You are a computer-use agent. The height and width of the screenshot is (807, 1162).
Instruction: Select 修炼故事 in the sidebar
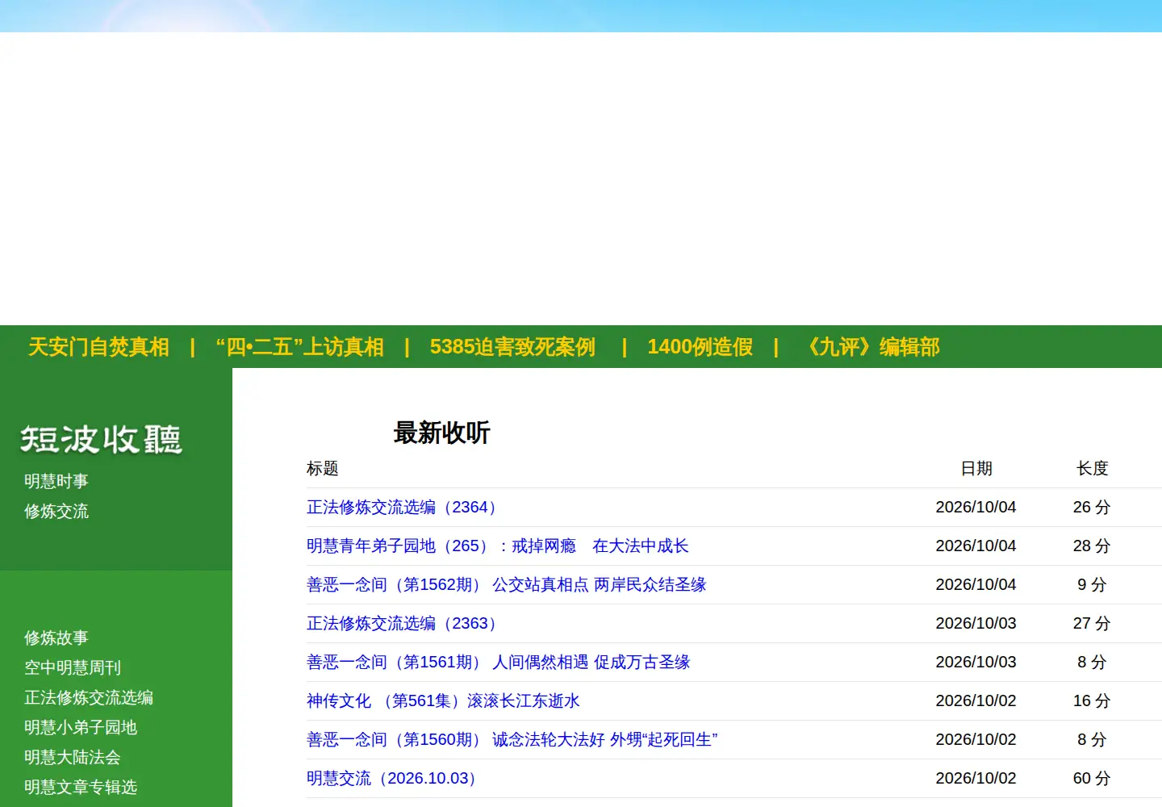point(56,638)
